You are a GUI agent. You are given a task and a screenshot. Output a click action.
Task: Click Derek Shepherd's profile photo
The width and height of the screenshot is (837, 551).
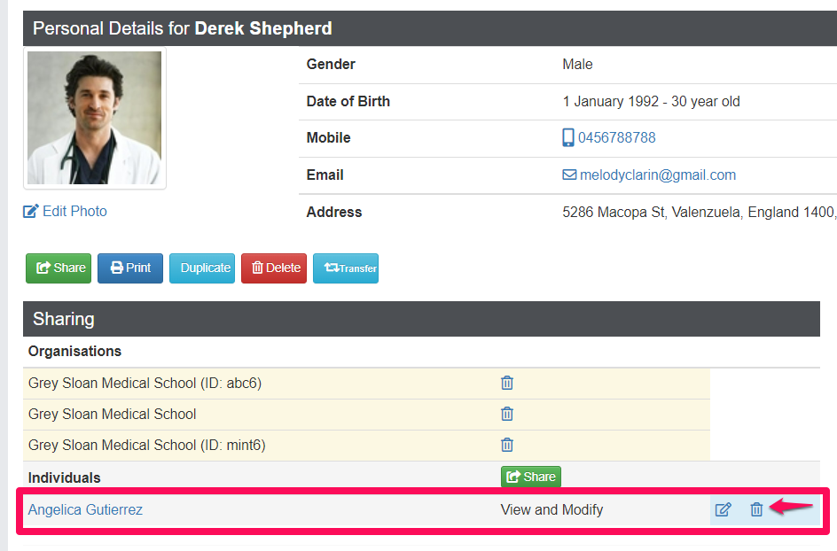[94, 118]
